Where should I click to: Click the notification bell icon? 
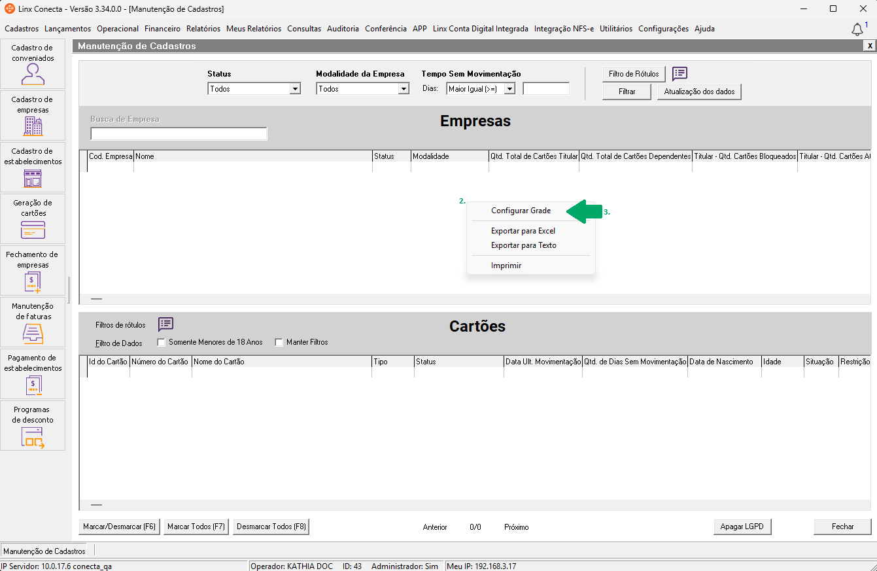pos(857,29)
